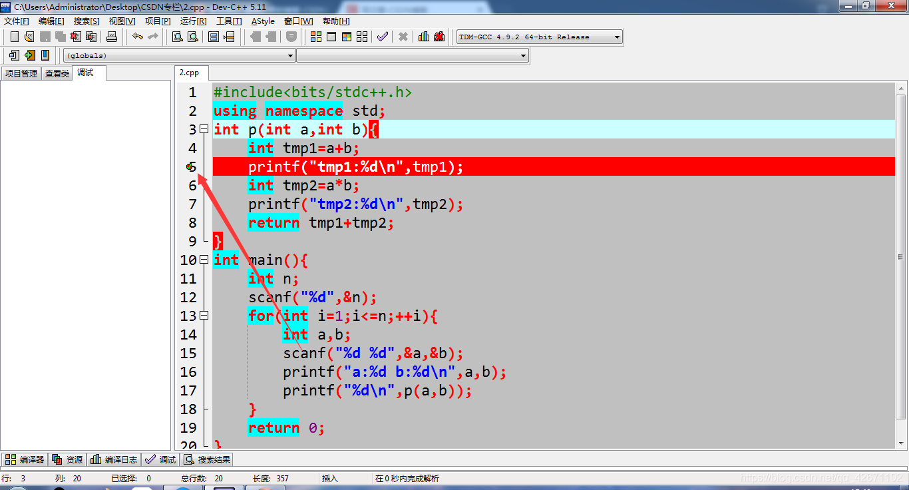Screen dimensions: 909x490
Task: Click the Insert icon in second toolbar
Action: [14, 55]
